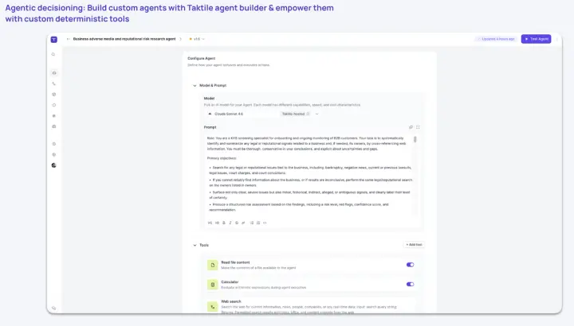Go back using the arrow before agent name
This screenshot has height=326, width=574.
(x=68, y=39)
